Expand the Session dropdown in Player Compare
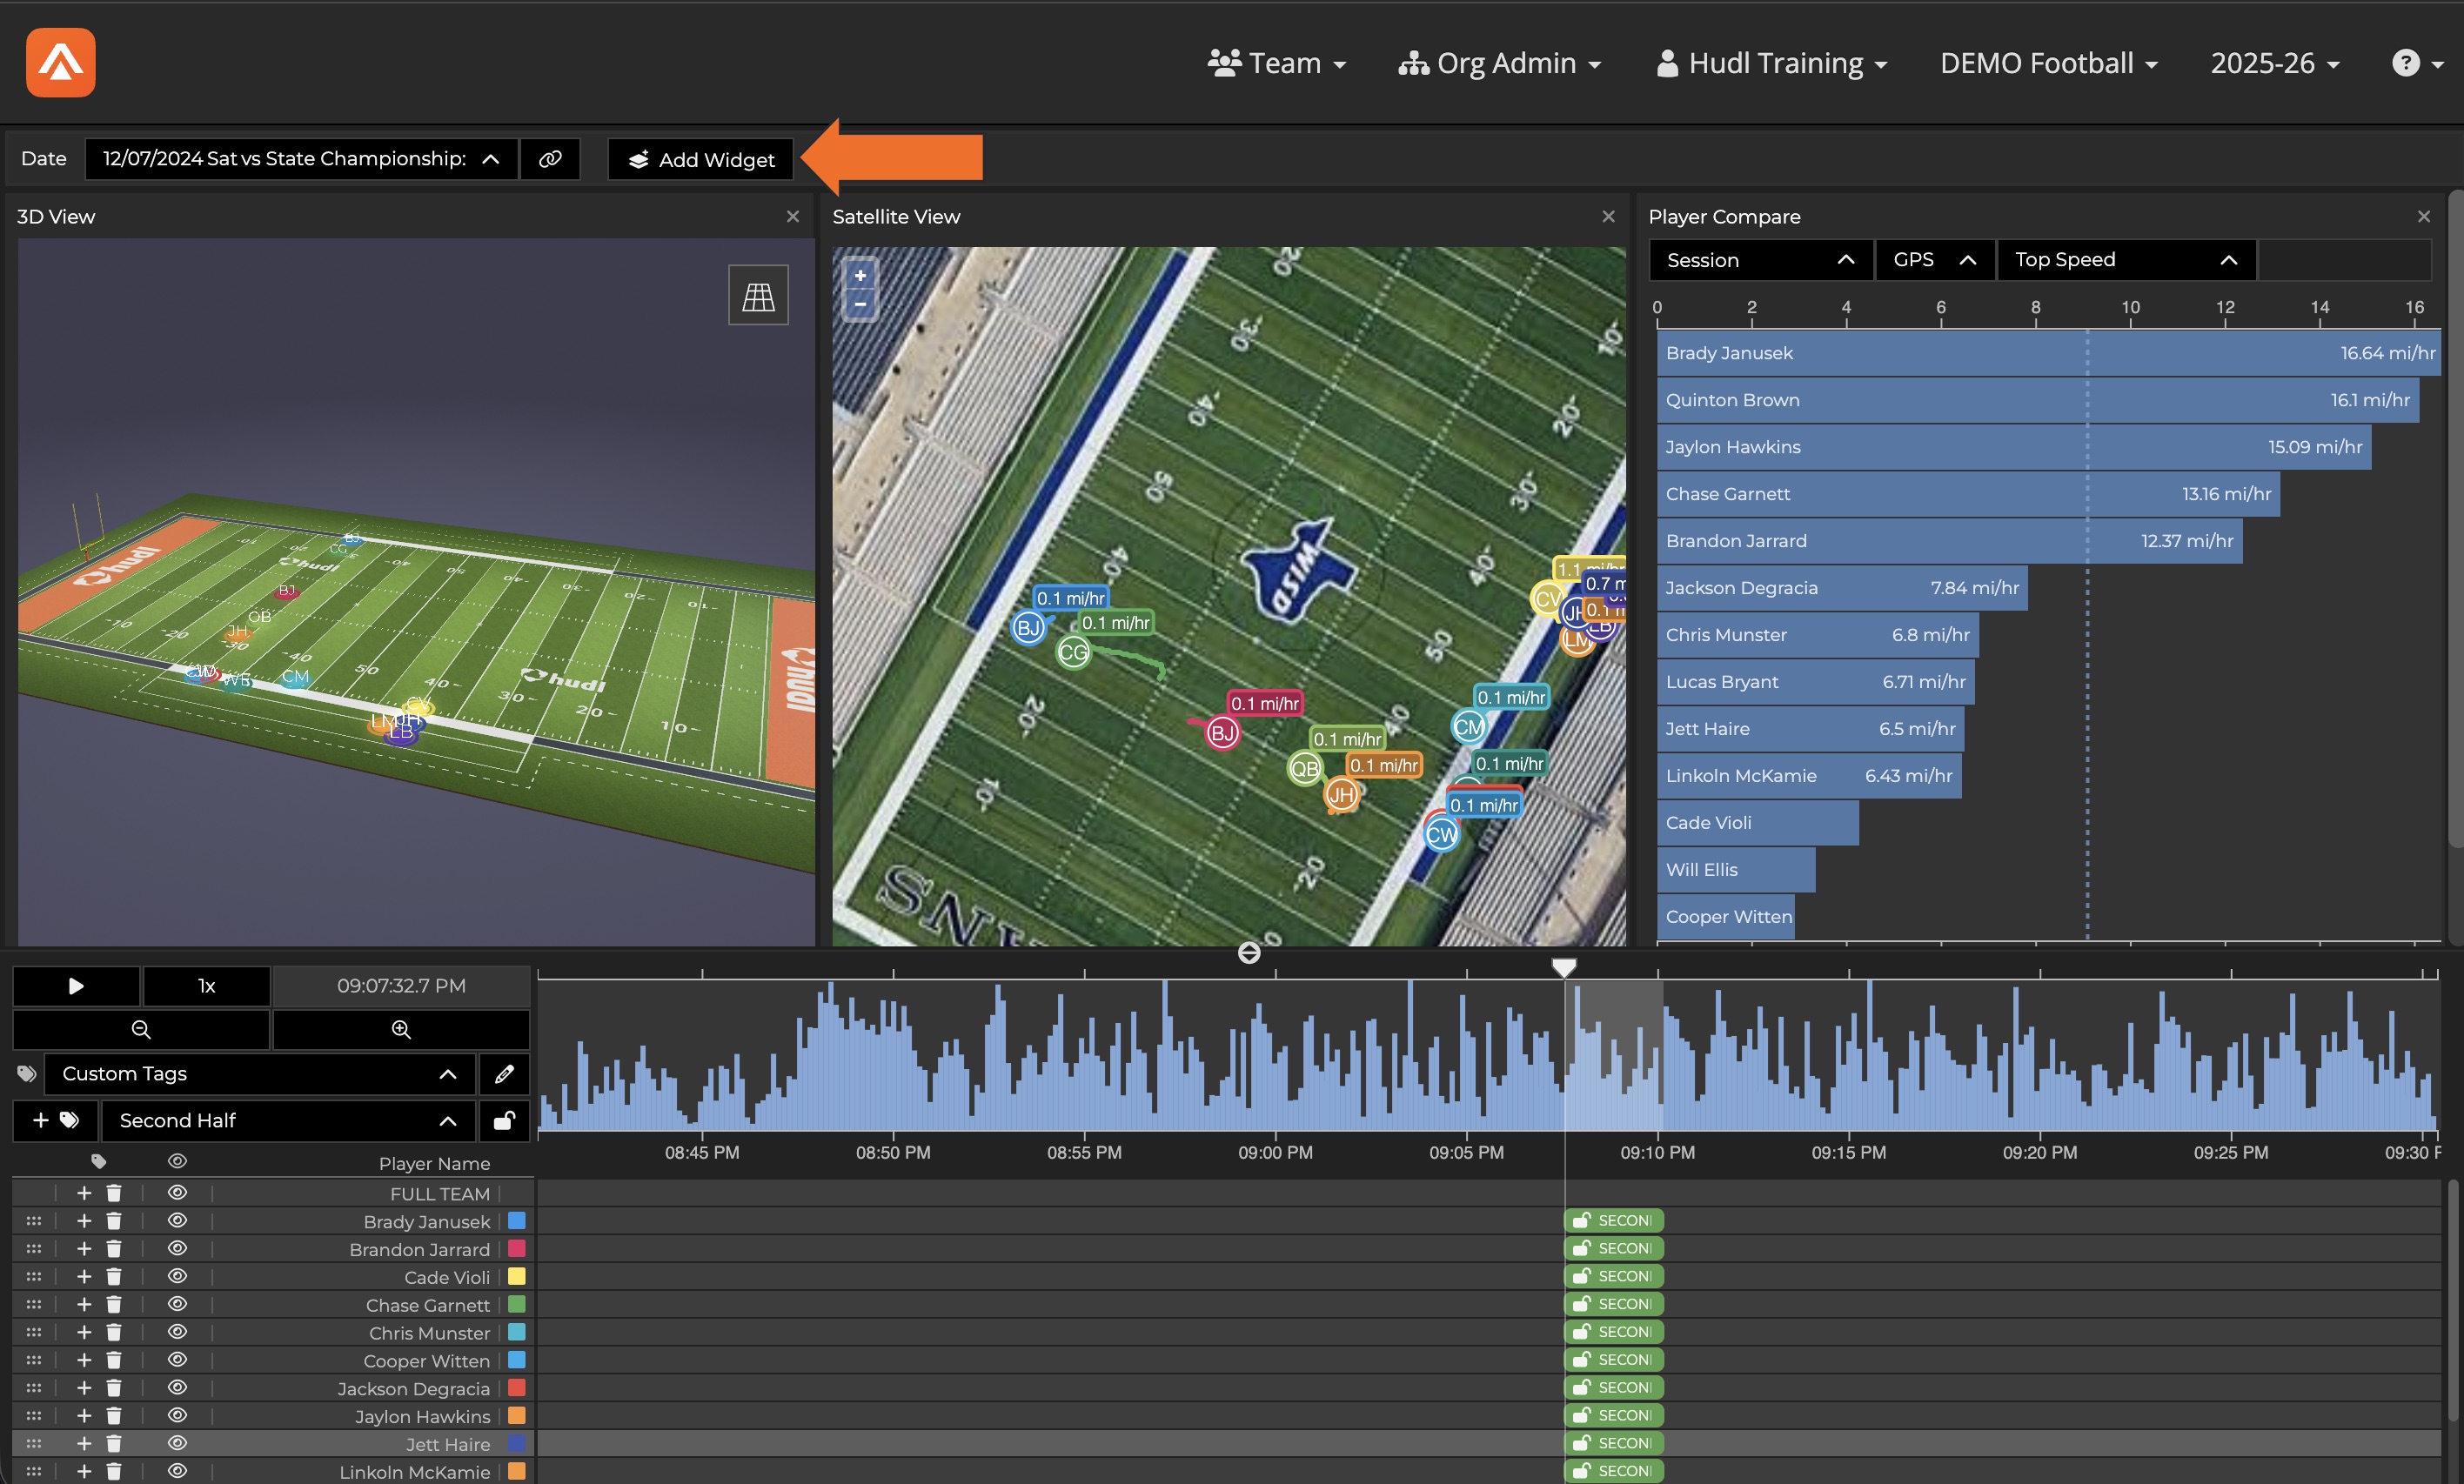2464x1484 pixels. point(1760,260)
